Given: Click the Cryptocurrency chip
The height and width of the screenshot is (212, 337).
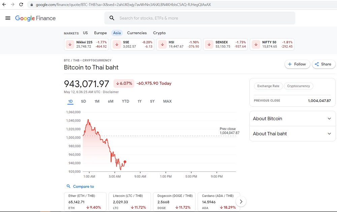Looking at the screenshot, I should click(x=299, y=86).
